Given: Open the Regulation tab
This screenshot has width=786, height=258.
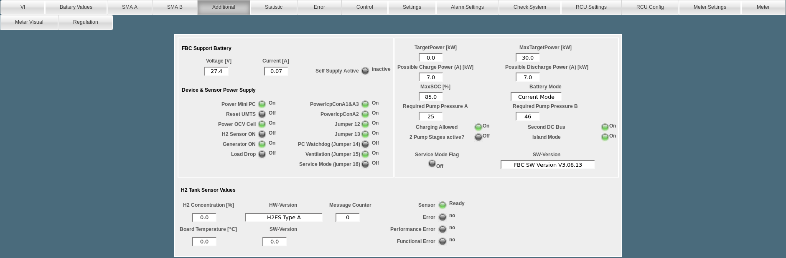Looking at the screenshot, I should tap(86, 22).
